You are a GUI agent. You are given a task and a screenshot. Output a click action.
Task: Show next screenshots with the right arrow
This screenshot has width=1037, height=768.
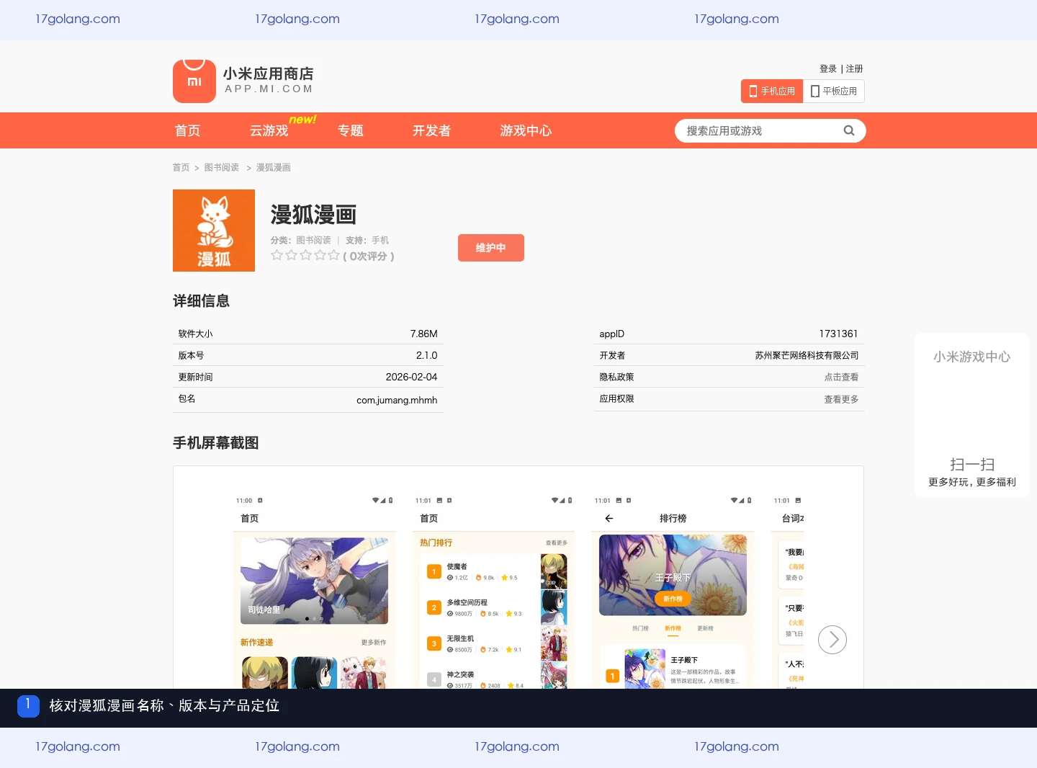(832, 640)
